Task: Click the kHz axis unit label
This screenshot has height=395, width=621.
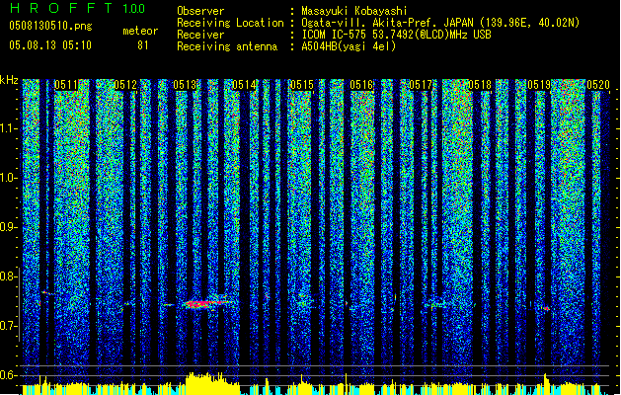Action: coord(9,80)
